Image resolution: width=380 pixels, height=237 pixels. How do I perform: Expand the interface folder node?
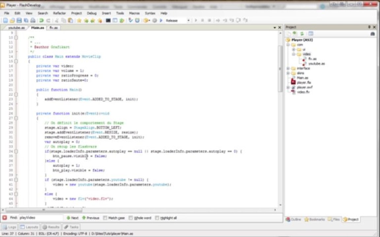[288, 68]
